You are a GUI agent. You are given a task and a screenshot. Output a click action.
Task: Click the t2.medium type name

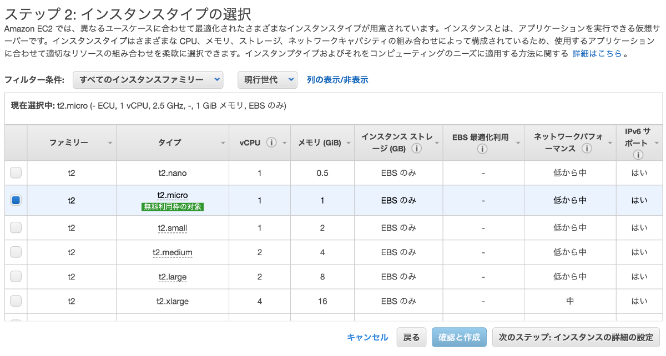tap(173, 252)
